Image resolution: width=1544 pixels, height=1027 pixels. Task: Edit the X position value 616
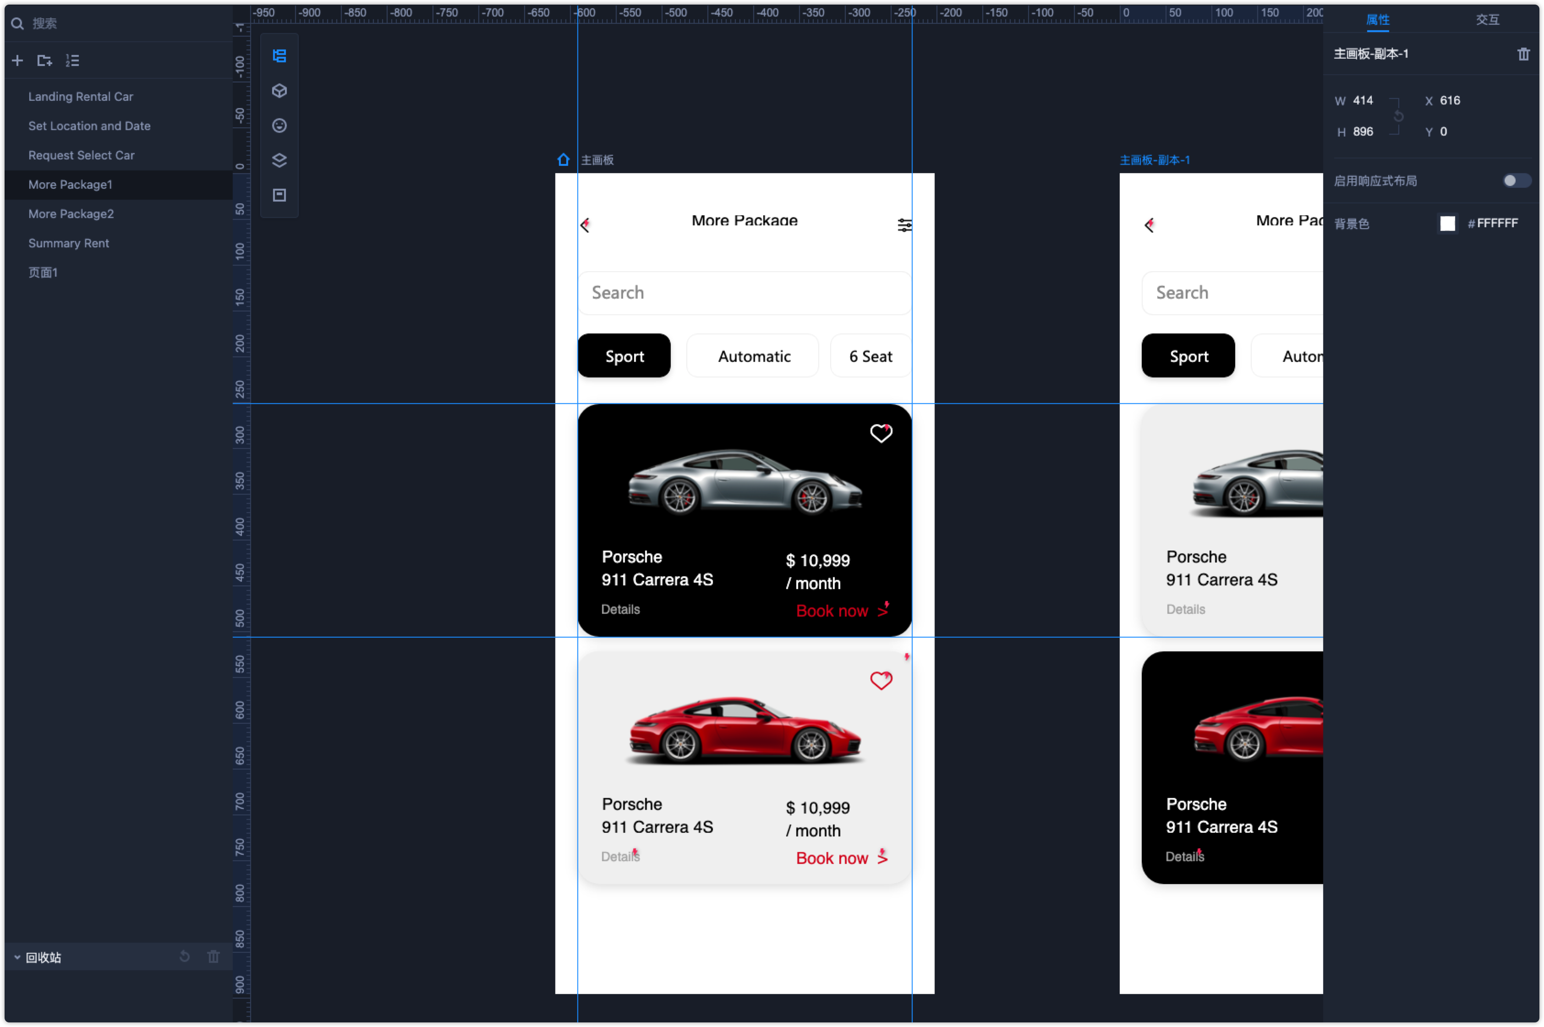[1450, 100]
